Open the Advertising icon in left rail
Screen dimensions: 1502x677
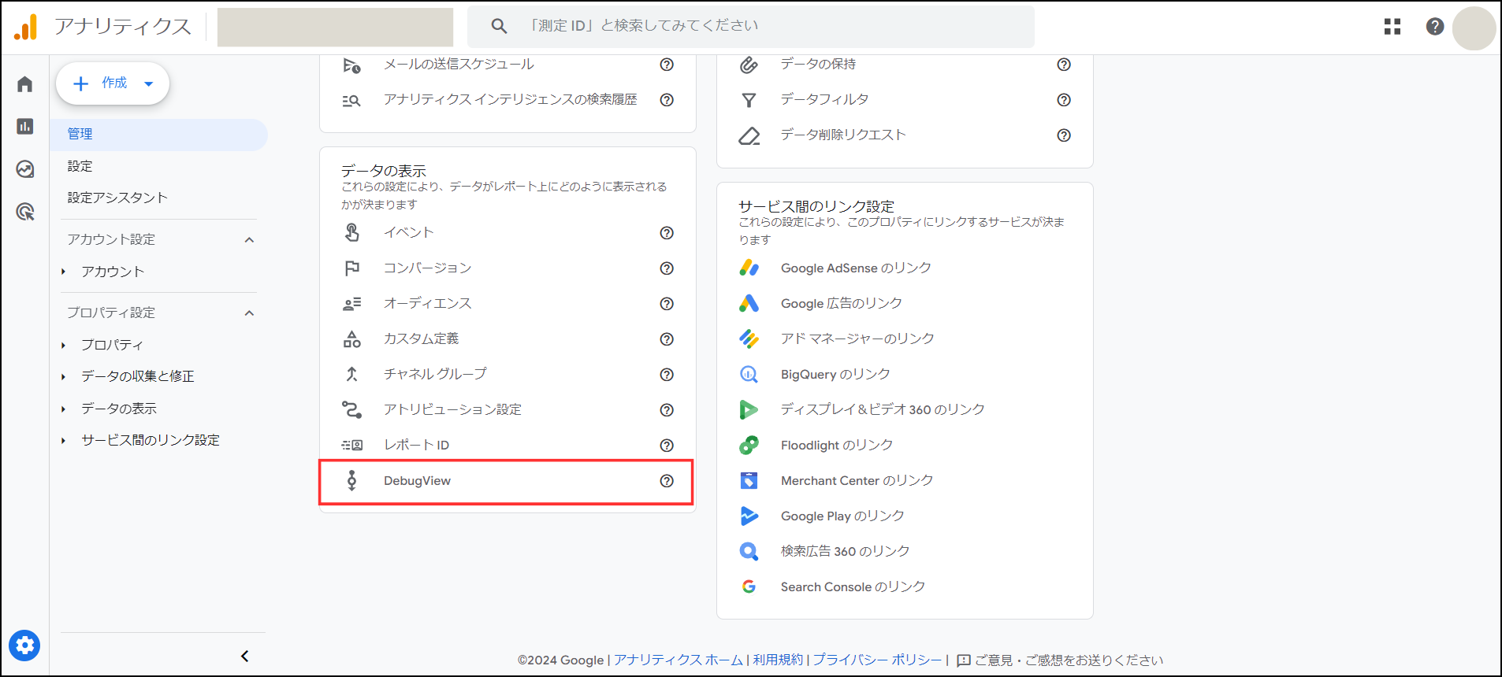25,212
